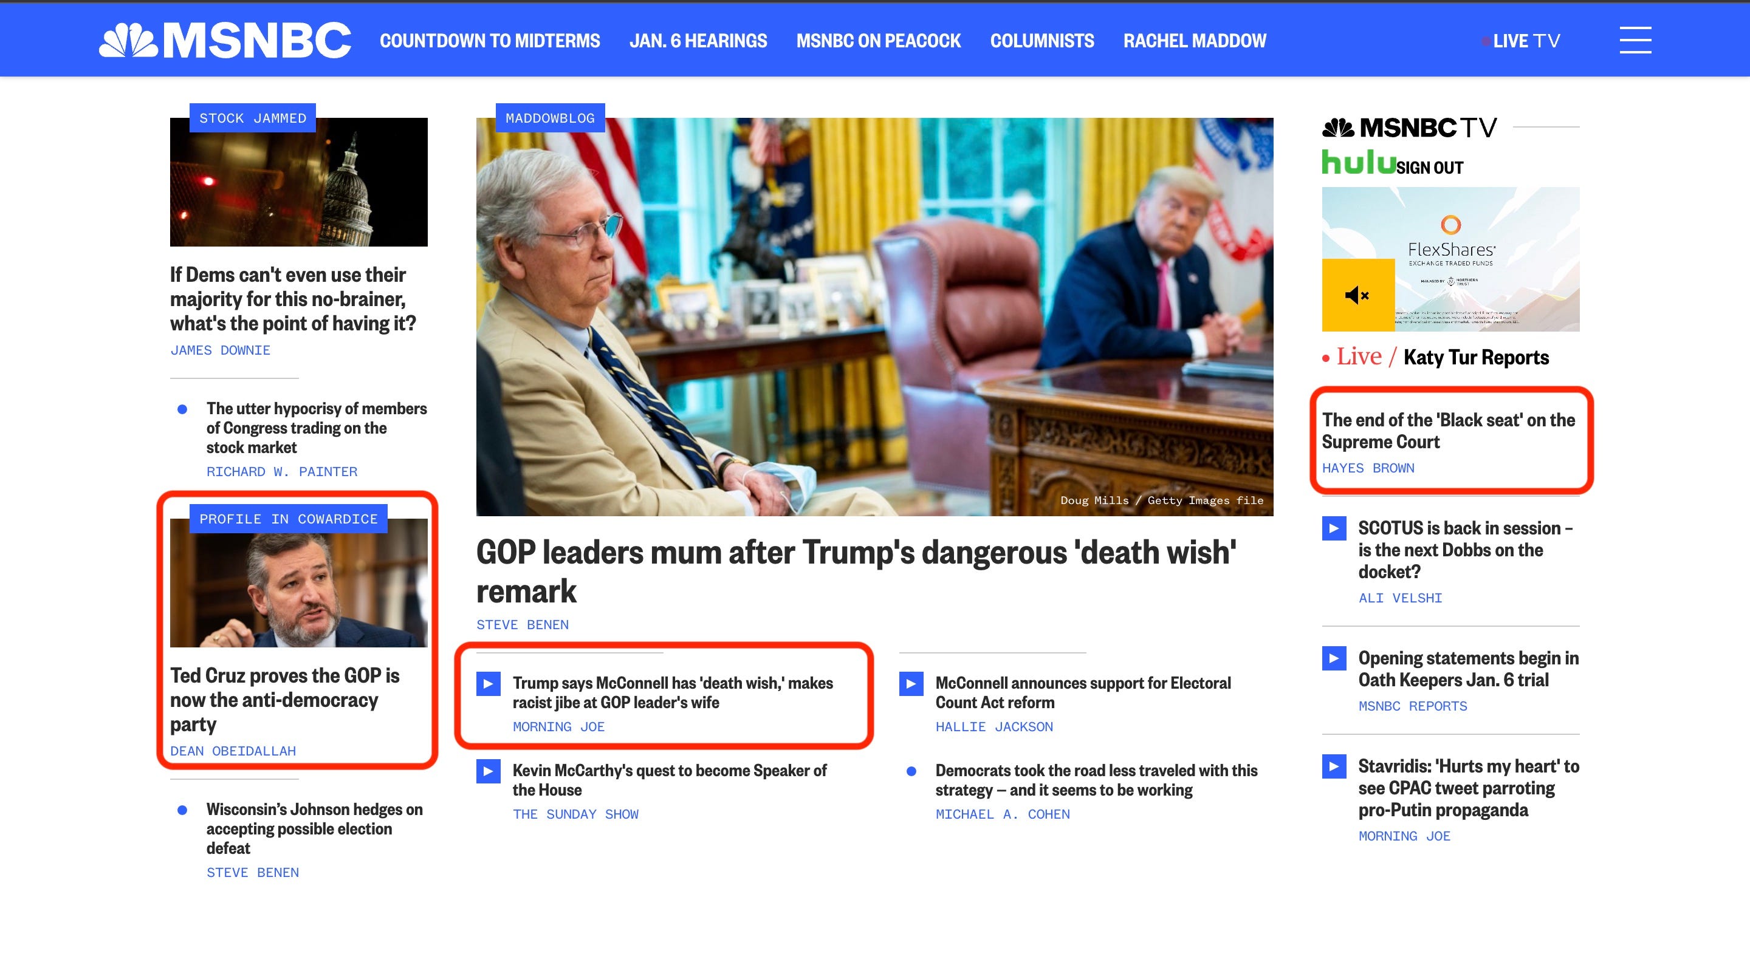This screenshot has height=962, width=1750.
Task: Click Morning Joe under Stavridis story
Action: coord(1404,836)
